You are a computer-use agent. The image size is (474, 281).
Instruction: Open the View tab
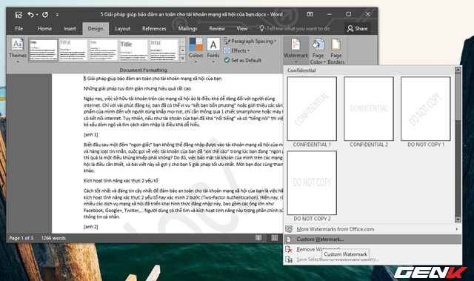click(242, 28)
